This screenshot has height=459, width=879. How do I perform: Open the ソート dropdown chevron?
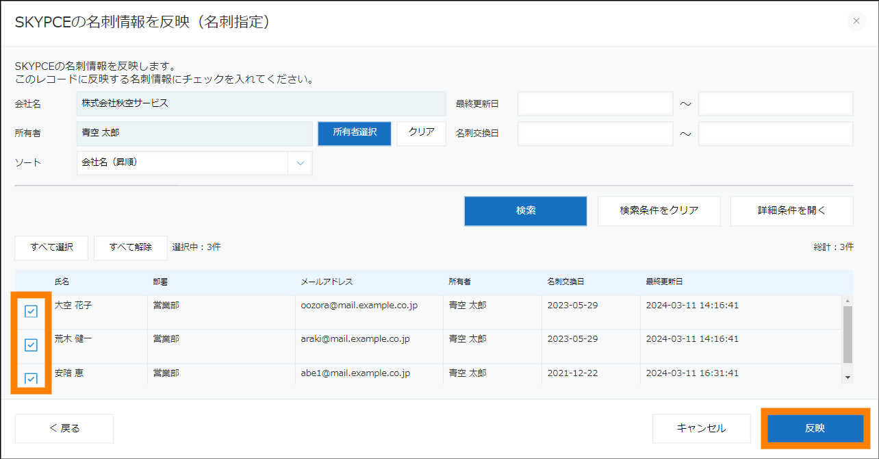(300, 163)
